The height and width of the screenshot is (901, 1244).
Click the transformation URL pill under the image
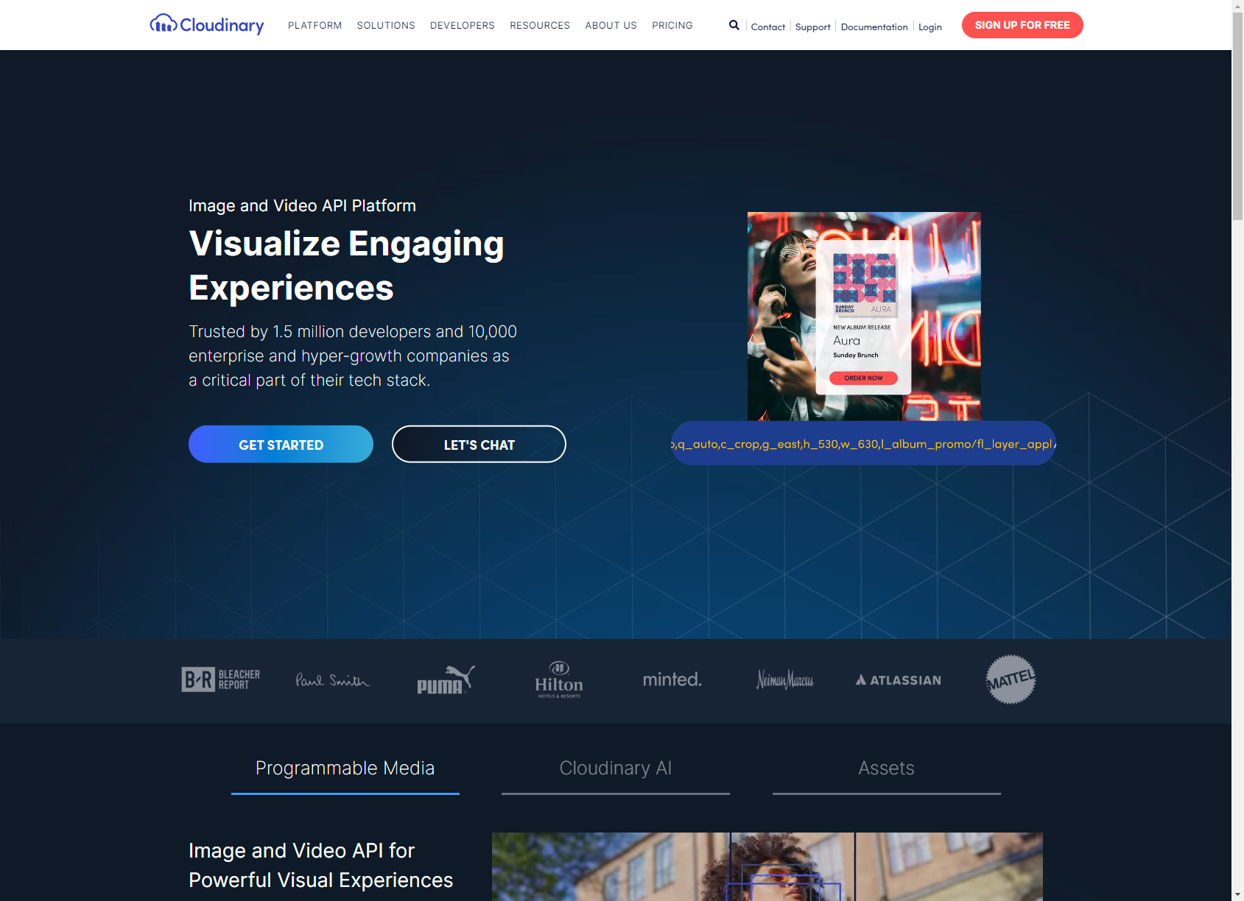coord(863,443)
